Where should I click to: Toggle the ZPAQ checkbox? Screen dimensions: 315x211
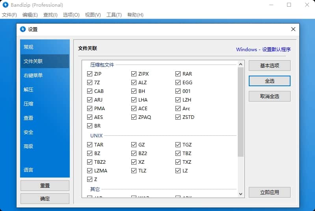tap(134, 117)
